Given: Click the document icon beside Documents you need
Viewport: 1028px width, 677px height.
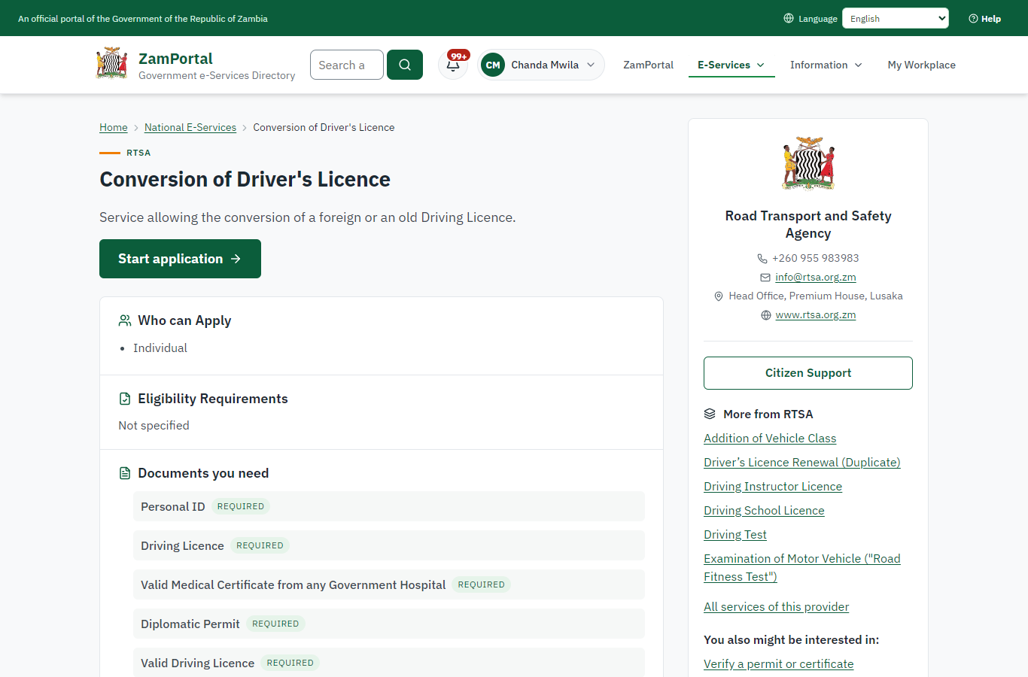Looking at the screenshot, I should tap(125, 473).
